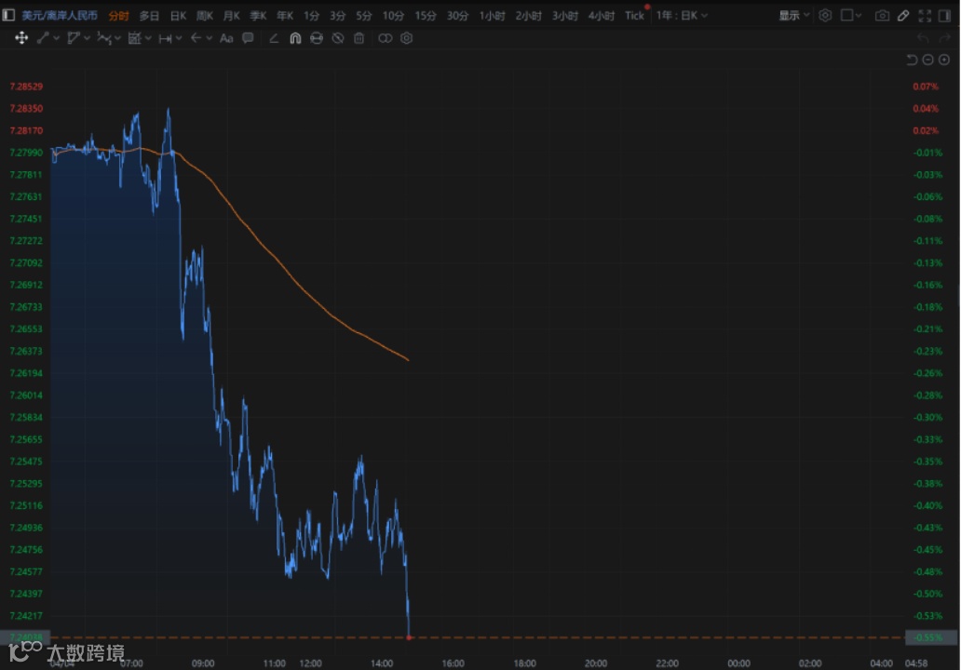Select the 5分 interval
The height and width of the screenshot is (670, 961).
coord(364,15)
